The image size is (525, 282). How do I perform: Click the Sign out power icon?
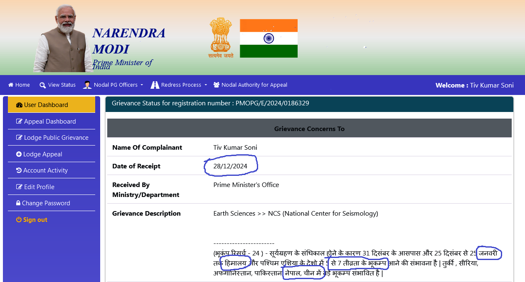(19, 220)
